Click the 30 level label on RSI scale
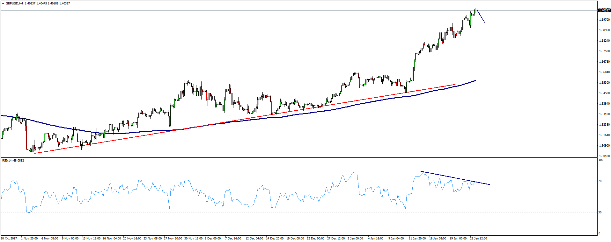The height and width of the screenshot is (242, 611). (x=600, y=212)
